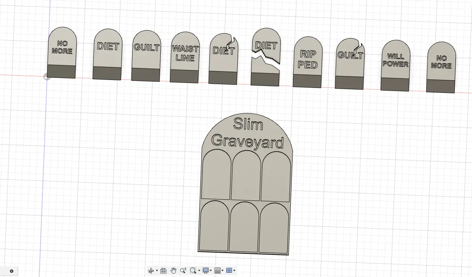This screenshot has height=277, width=472.
Task: Click the Look At tool icon
Action: coord(163,271)
